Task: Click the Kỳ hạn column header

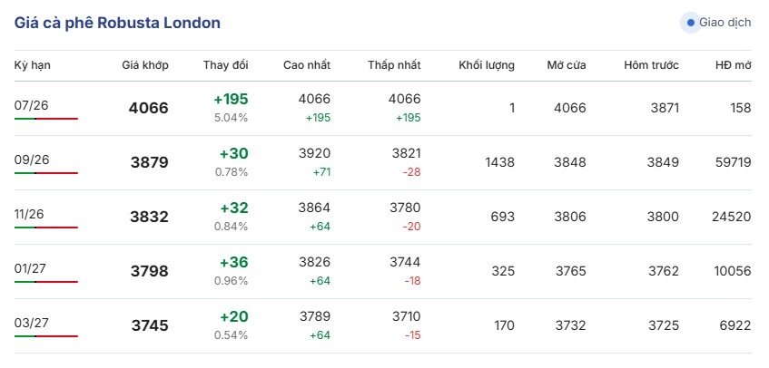Action: 33,65
